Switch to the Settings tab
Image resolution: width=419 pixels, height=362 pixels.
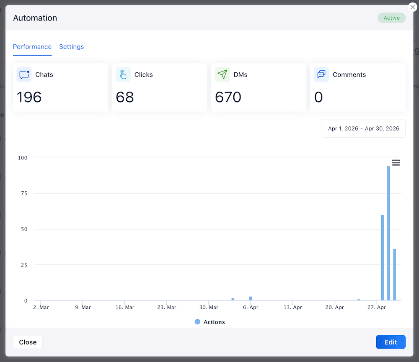(x=71, y=47)
